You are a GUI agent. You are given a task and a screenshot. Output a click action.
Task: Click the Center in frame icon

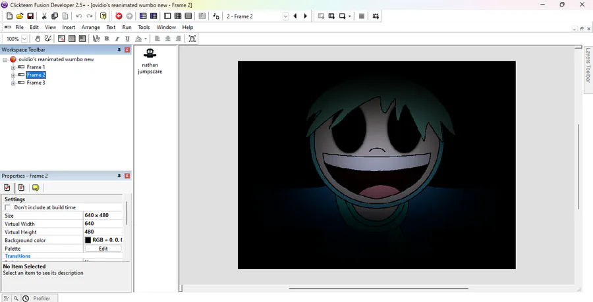point(192,39)
